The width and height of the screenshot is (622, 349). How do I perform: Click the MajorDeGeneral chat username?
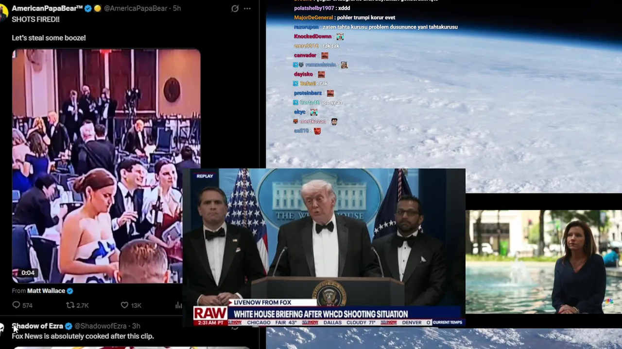313,17
